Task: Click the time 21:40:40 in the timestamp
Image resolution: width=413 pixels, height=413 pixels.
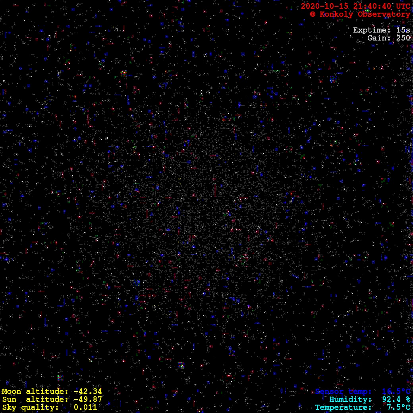Action: point(372,6)
